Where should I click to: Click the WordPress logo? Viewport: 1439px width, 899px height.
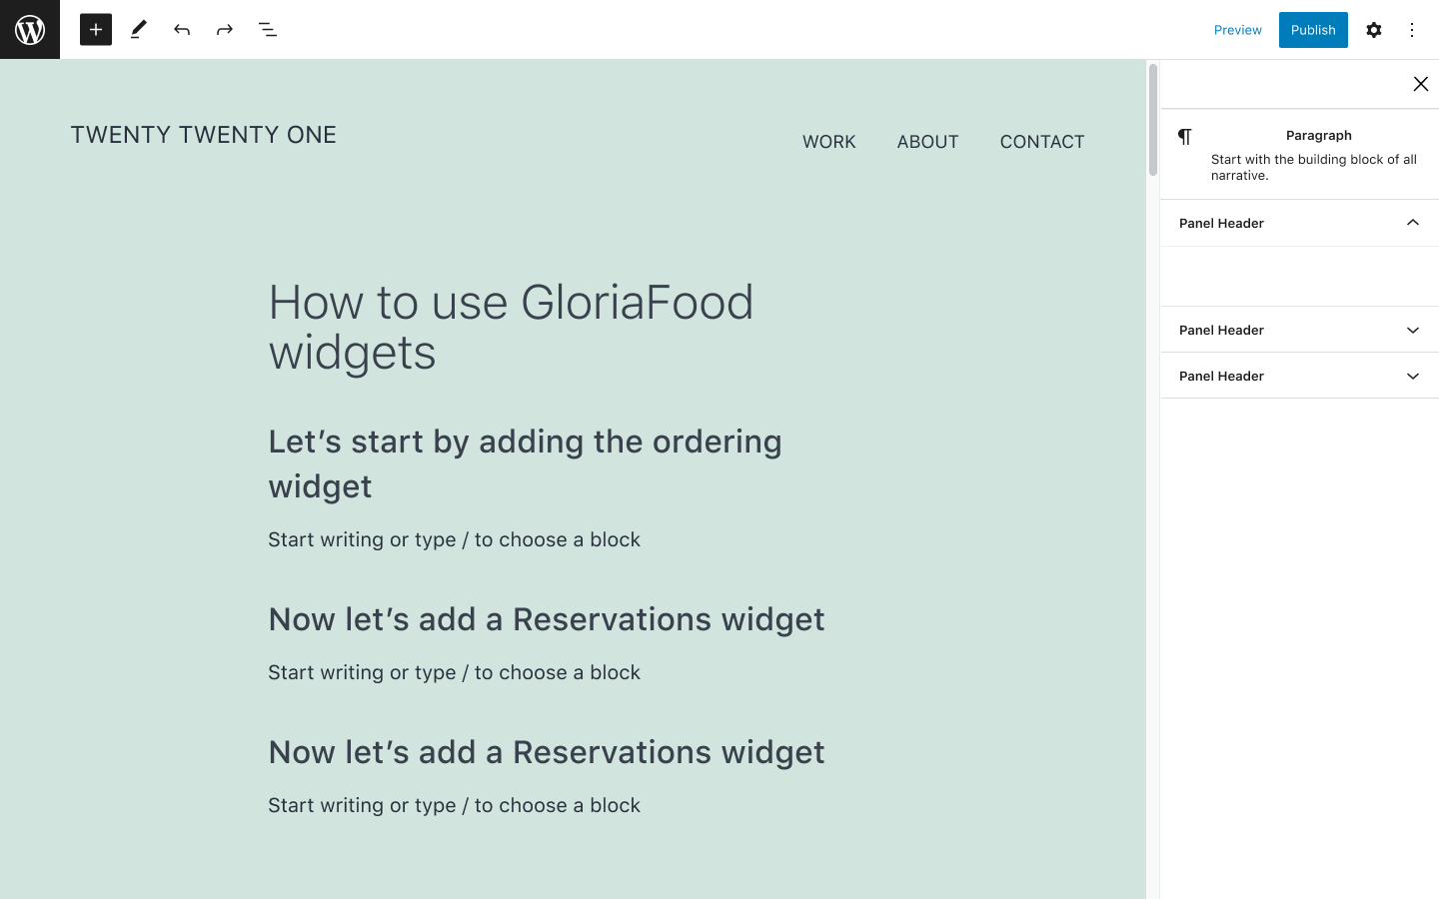coord(29,29)
